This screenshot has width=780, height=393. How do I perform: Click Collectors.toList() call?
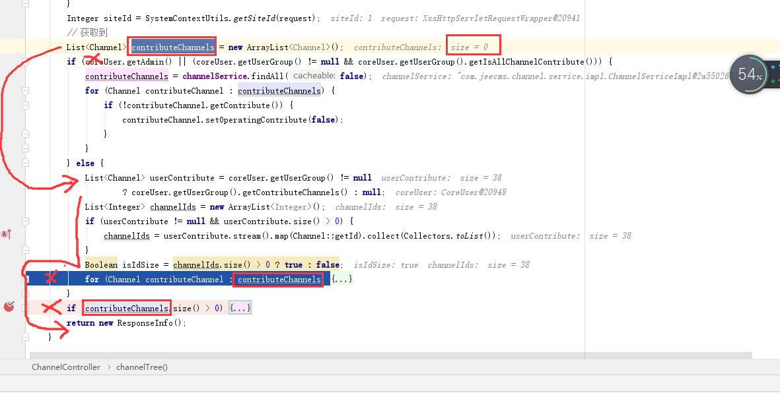click(x=449, y=236)
